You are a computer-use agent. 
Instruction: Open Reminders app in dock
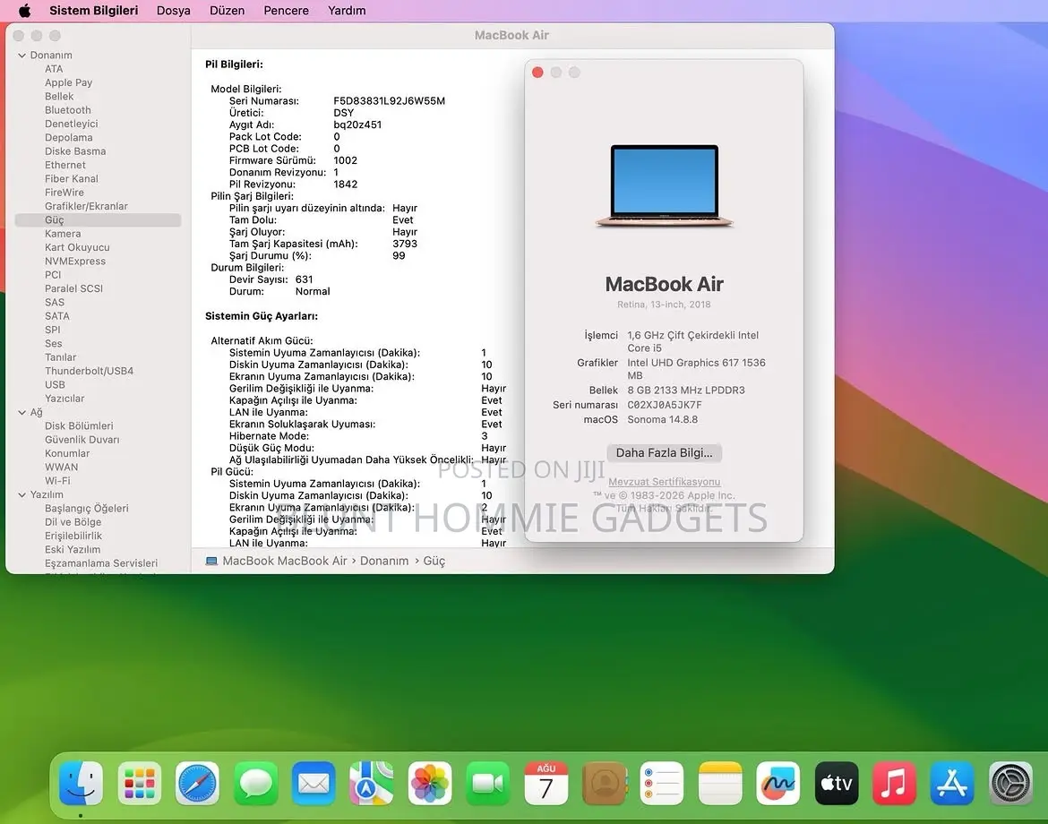[662, 783]
